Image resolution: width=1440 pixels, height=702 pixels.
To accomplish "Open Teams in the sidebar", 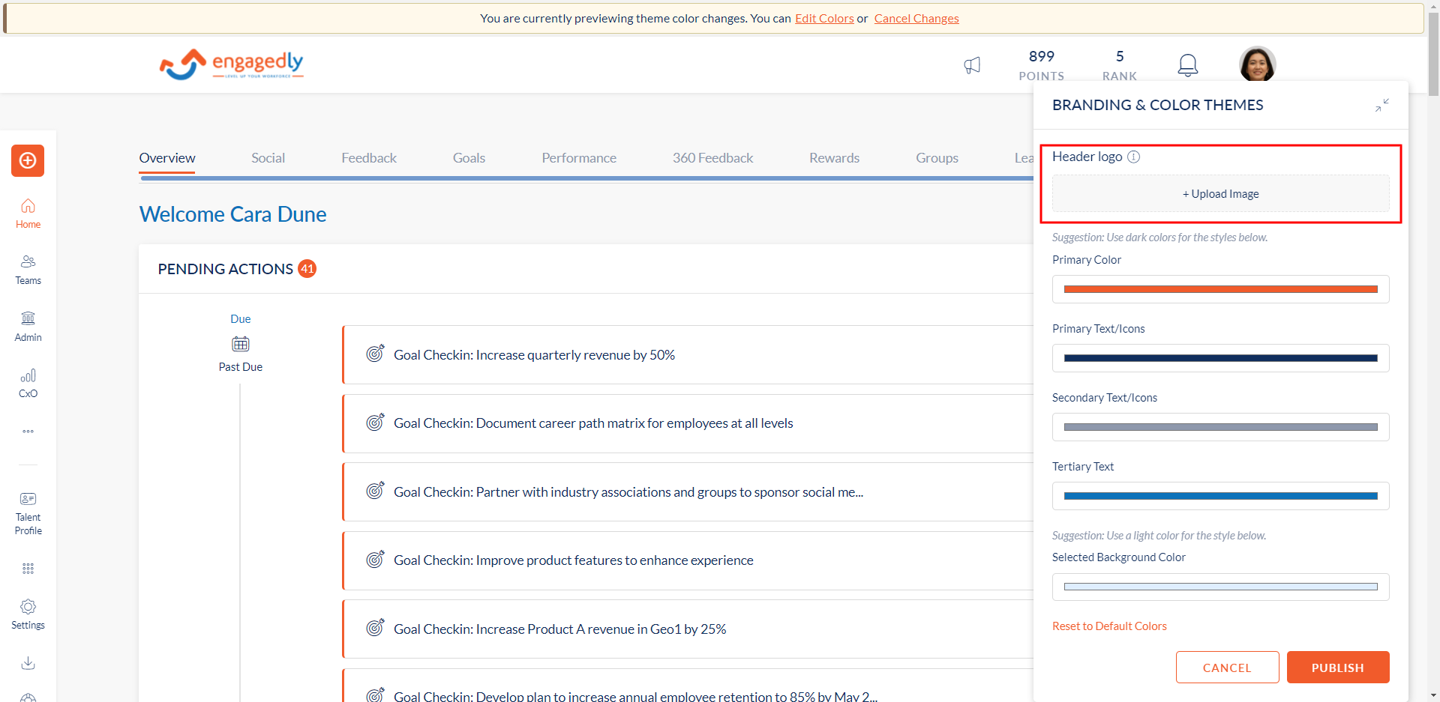I will pyautogui.click(x=28, y=270).
